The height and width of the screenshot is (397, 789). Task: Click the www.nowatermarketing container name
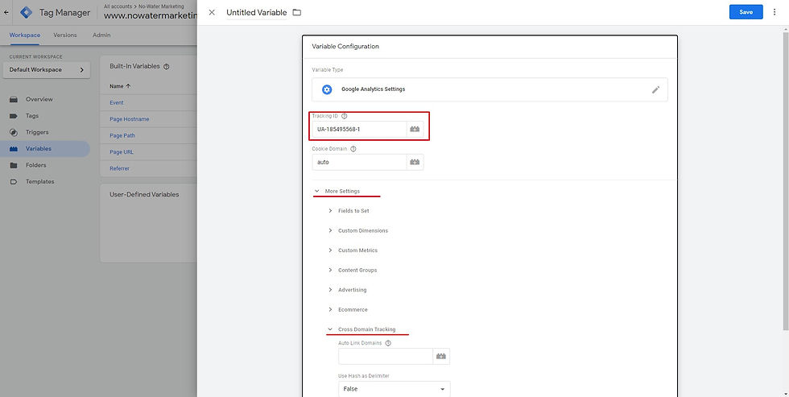(150, 16)
